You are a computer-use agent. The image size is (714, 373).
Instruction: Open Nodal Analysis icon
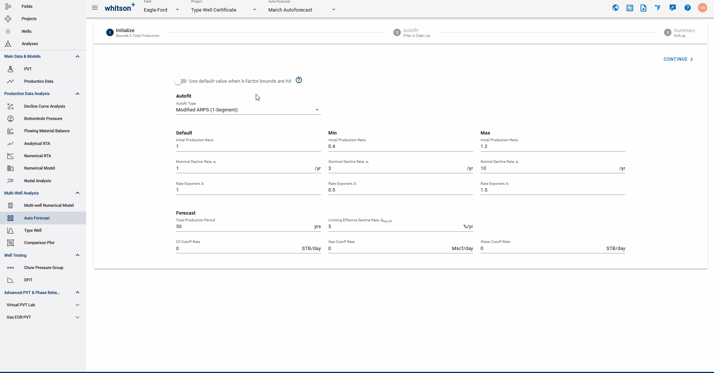coord(10,181)
